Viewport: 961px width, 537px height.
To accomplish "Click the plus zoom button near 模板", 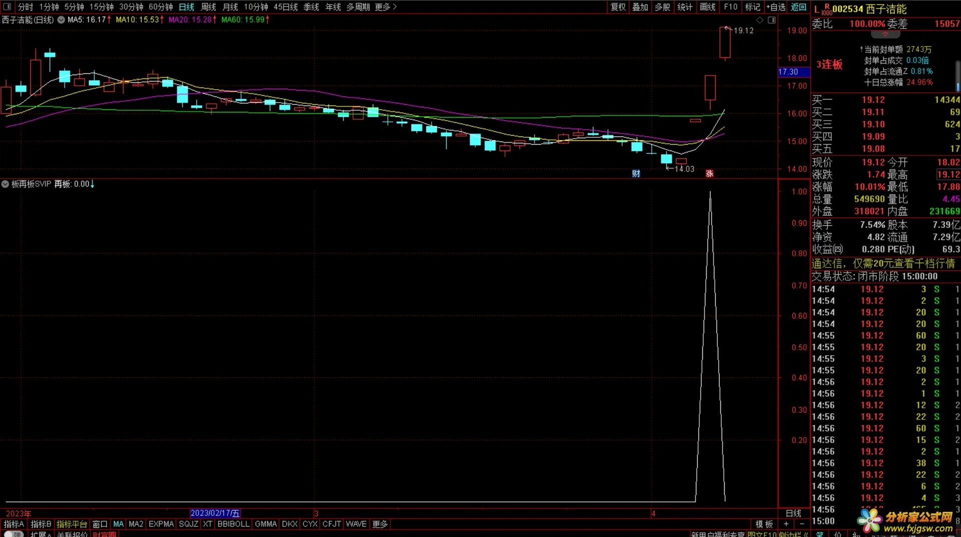I will click(x=786, y=524).
